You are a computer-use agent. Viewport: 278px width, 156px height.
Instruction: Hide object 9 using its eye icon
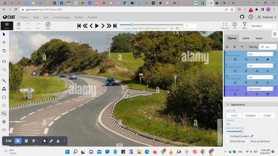257,71
